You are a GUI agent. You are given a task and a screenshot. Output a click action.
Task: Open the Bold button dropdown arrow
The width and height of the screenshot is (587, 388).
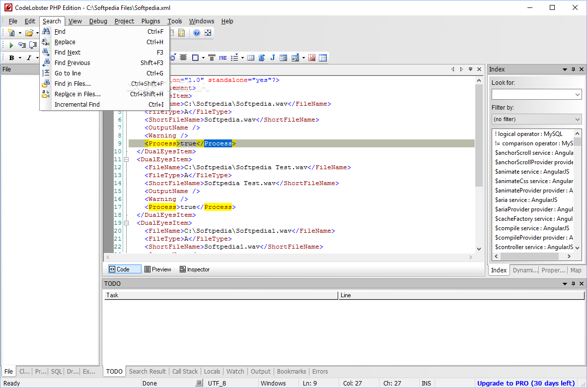pos(20,58)
